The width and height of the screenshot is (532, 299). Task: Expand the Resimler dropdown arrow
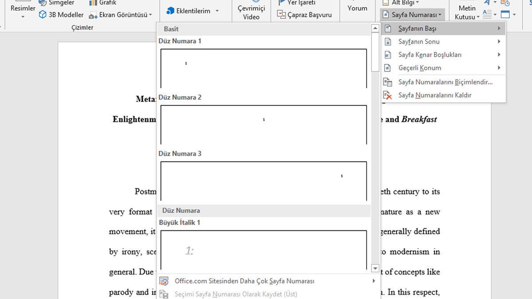(x=23, y=17)
